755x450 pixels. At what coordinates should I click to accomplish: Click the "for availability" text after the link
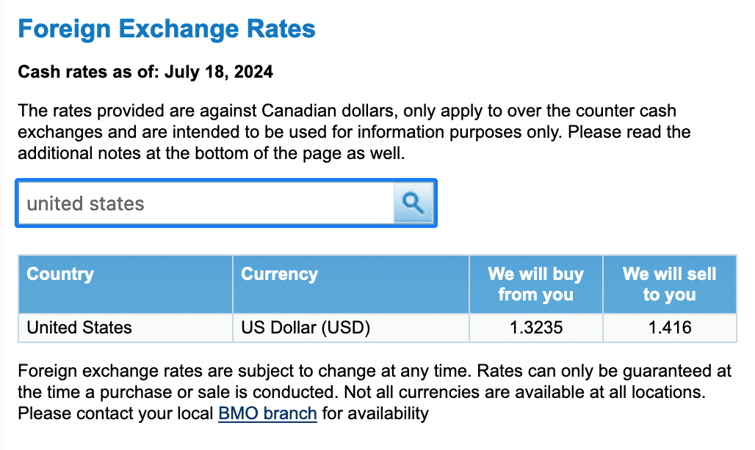[375, 413]
